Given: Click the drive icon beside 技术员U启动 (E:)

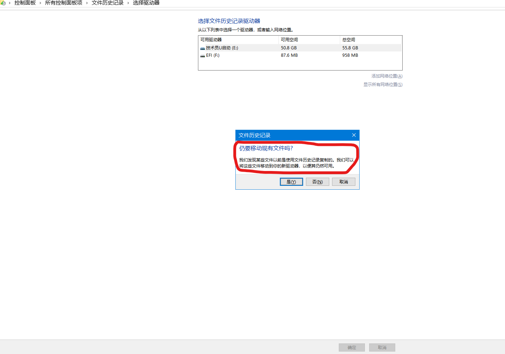Looking at the screenshot, I should pos(203,48).
